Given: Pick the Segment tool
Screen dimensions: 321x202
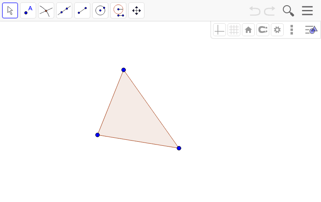Looking at the screenshot, I should point(82,10).
